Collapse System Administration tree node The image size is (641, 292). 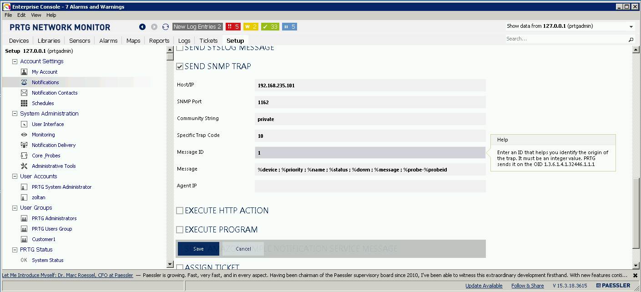15,114
